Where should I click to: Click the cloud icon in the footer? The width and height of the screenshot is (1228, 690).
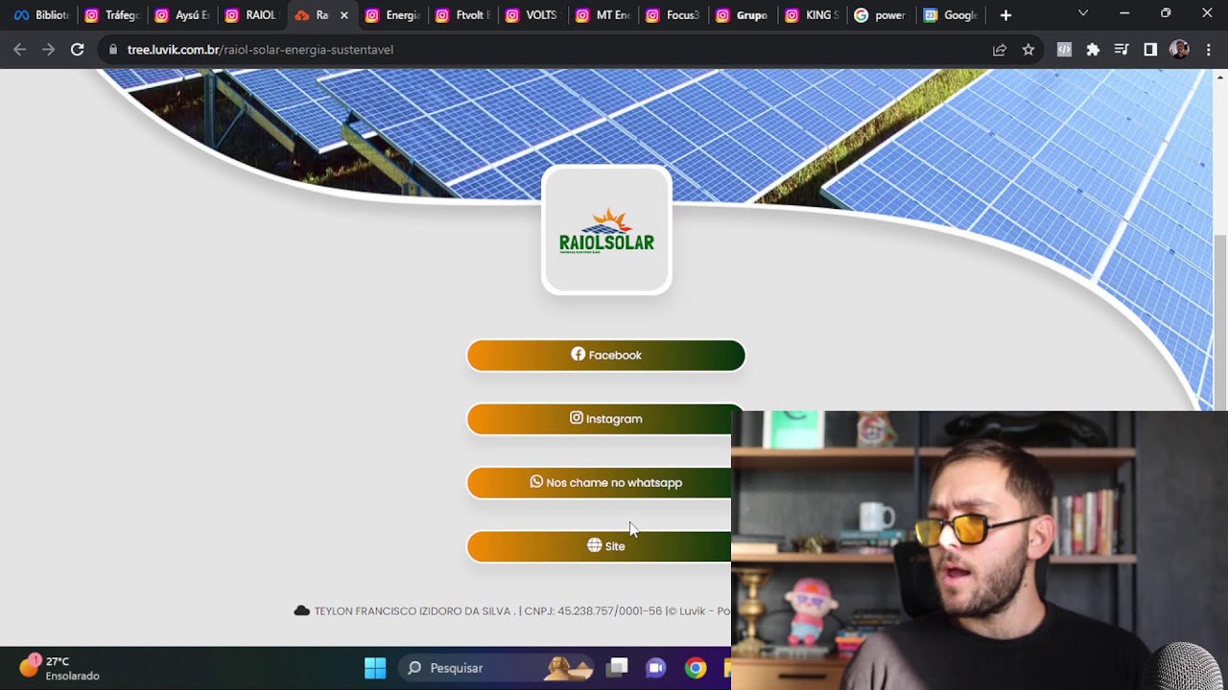pos(302,610)
